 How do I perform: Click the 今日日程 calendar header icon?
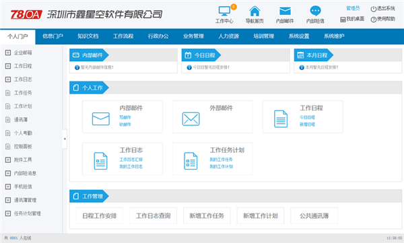pyautogui.click(x=188, y=55)
